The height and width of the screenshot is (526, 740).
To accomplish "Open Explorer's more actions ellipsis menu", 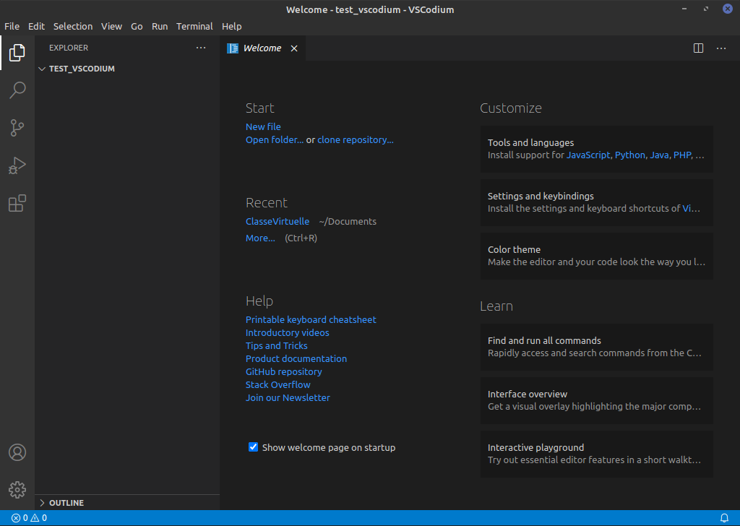I will click(201, 48).
